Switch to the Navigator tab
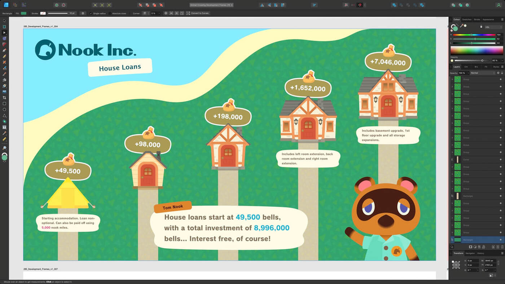 (x=470, y=253)
